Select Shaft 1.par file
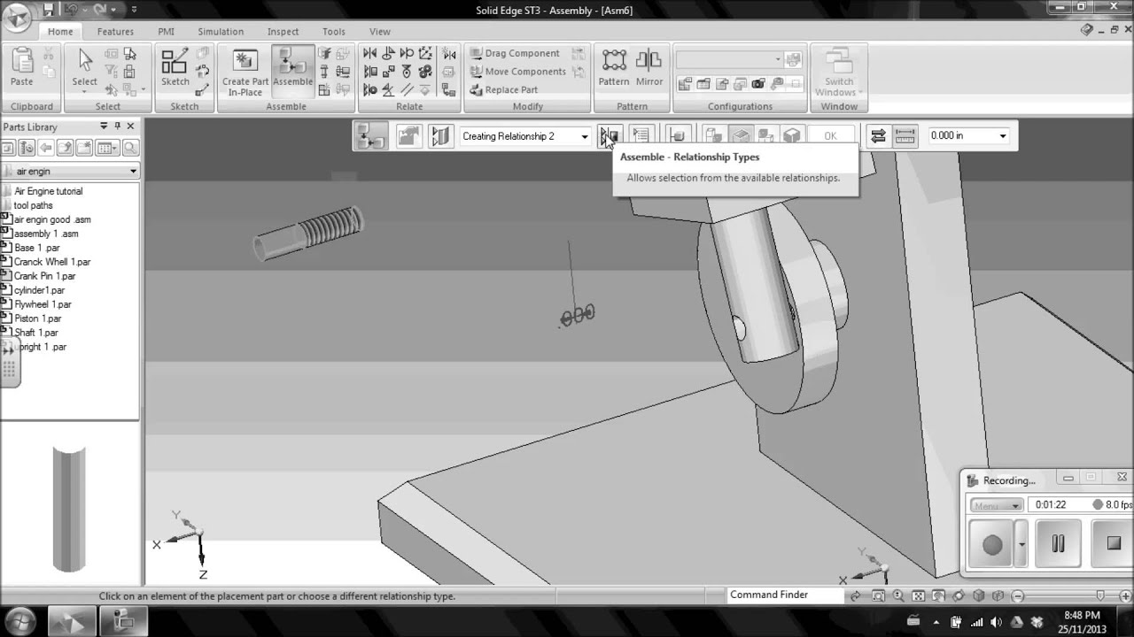Screen dimensions: 1134x637 click(36, 333)
